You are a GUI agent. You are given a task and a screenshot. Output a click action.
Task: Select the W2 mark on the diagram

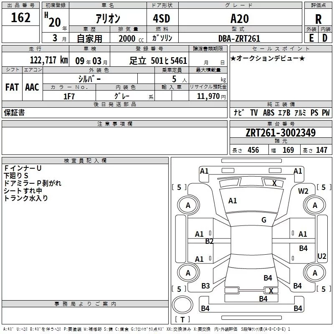point(303,191)
